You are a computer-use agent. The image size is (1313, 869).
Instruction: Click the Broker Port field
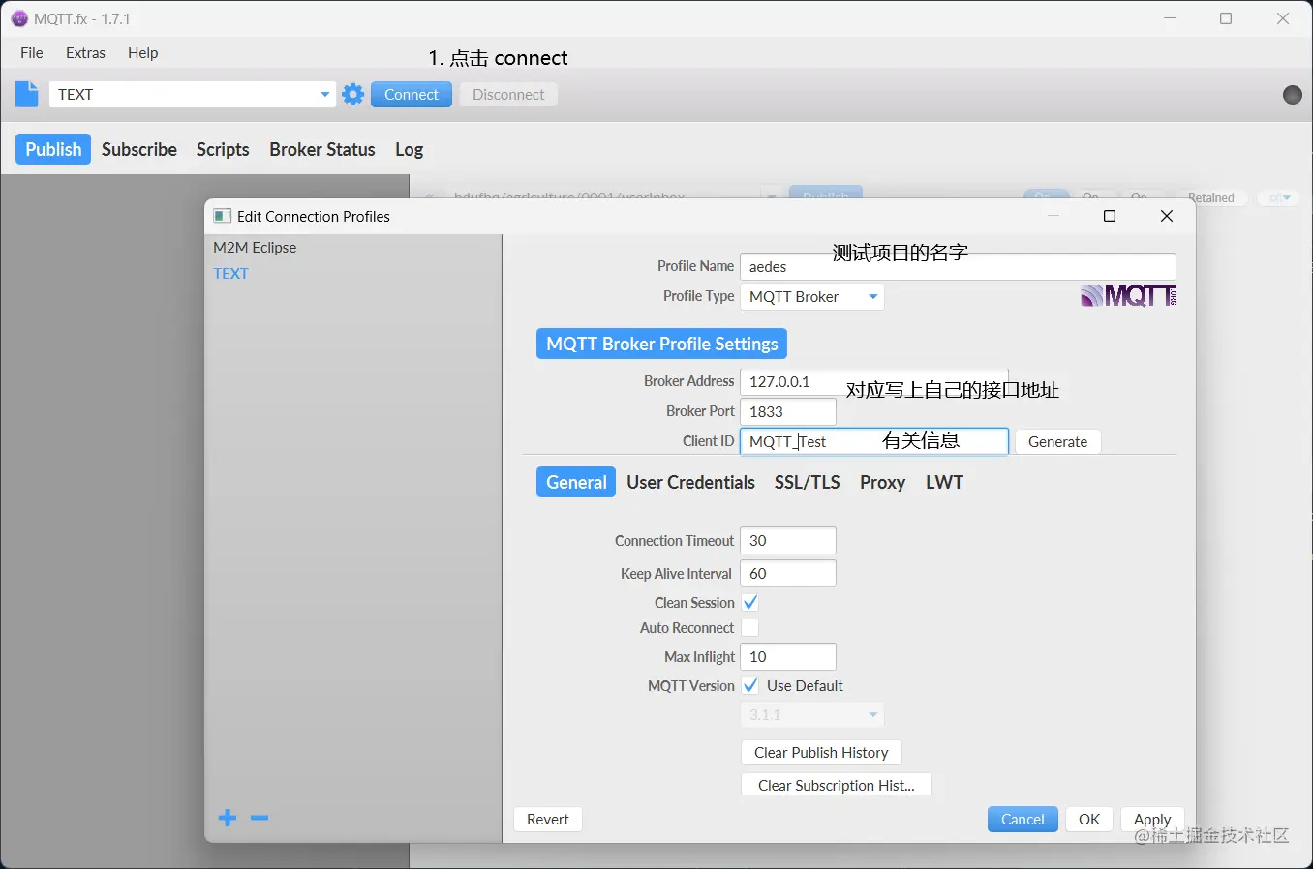pyautogui.click(x=788, y=411)
